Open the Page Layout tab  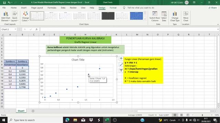(37, 8)
